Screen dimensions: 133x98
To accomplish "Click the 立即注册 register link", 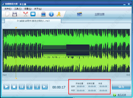I will tap(99, 14).
